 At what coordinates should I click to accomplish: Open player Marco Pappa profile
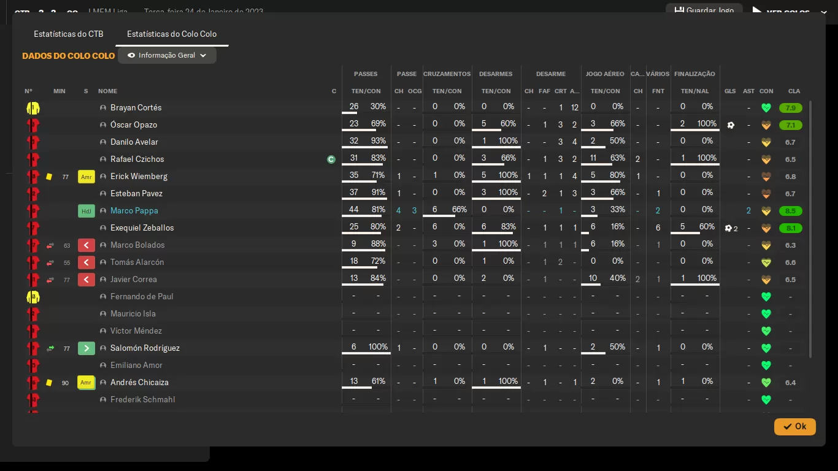click(134, 210)
